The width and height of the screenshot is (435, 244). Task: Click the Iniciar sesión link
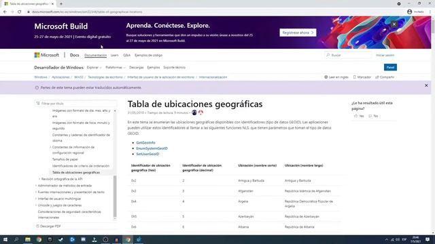(385, 55)
